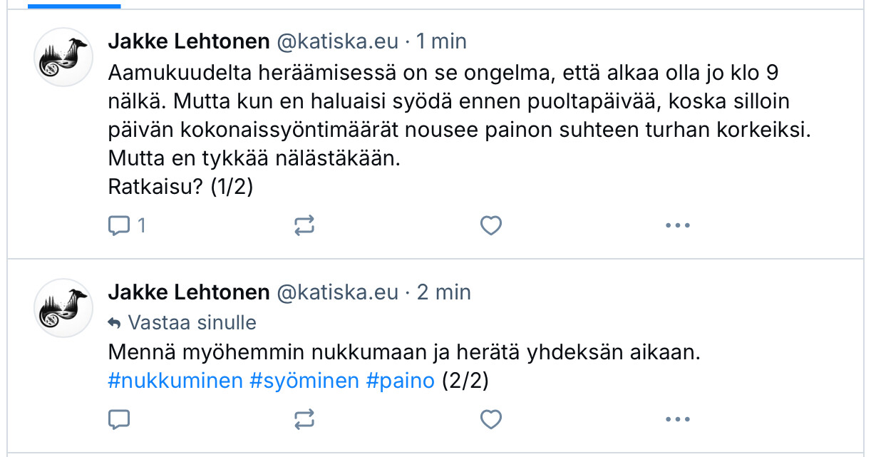Open the "1 min" timestamp link
Image resolution: width=871 pixels, height=457 pixels.
[441, 41]
